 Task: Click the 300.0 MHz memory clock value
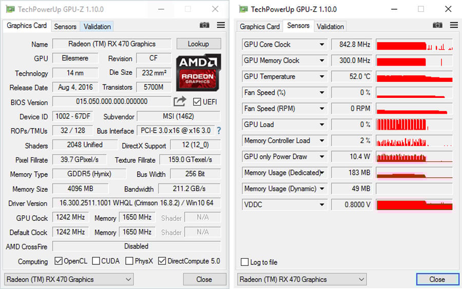pyautogui.click(x=352, y=60)
